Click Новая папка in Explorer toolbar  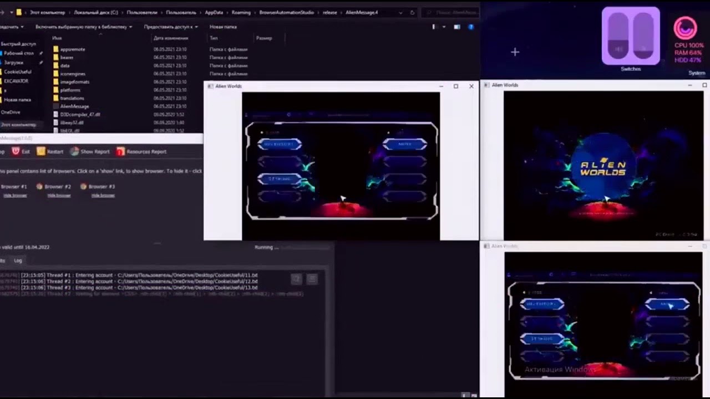[x=223, y=27]
